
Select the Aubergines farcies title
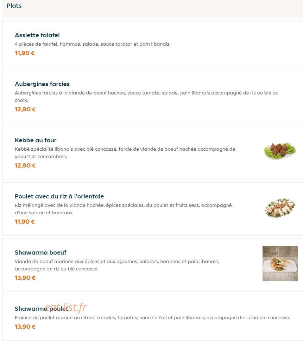[x=42, y=84]
